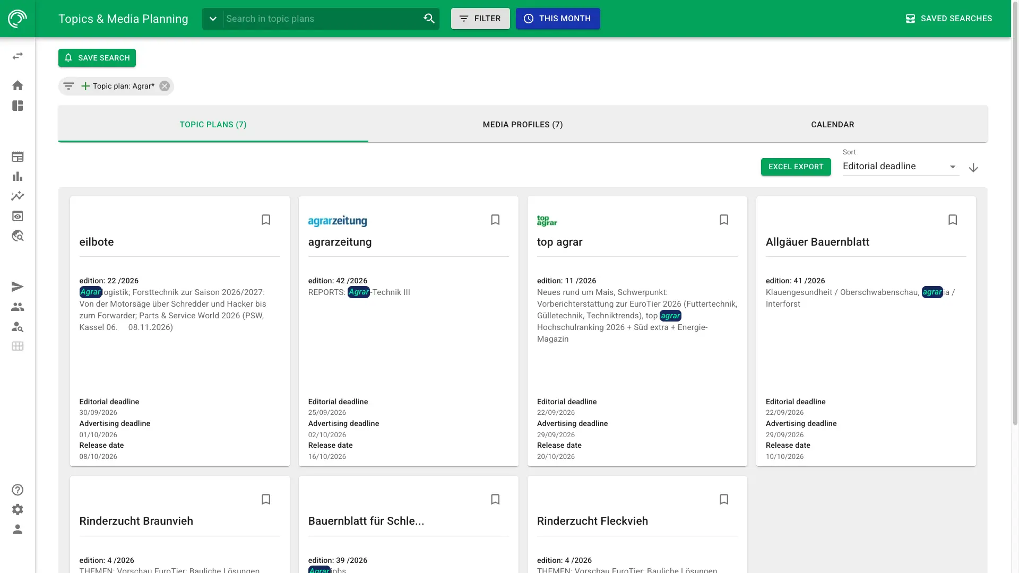Click the This Month button
The height and width of the screenshot is (573, 1019).
pos(558,19)
